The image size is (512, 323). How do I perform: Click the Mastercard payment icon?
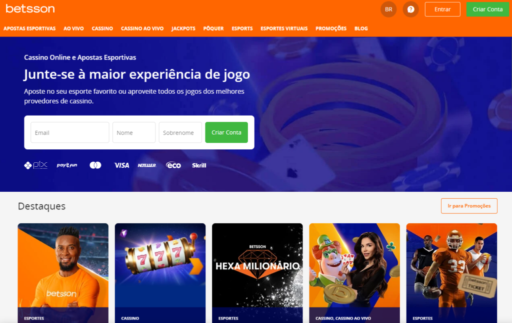pyautogui.click(x=95, y=165)
